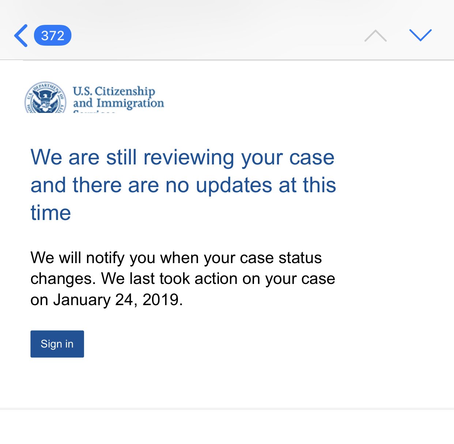This screenshot has width=454, height=444.
Task: Click the Homeland Security eagle seal
Action: click(45, 97)
